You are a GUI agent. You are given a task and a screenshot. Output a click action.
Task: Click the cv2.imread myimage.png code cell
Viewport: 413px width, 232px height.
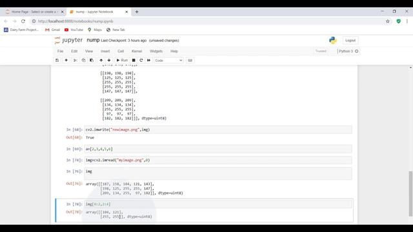tap(218, 160)
